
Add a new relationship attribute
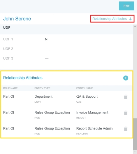click(126, 78)
